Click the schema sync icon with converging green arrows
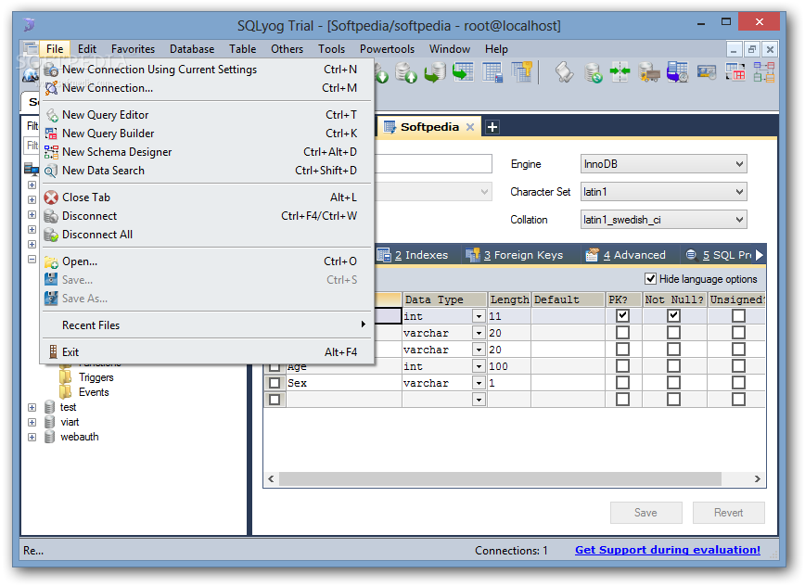805x586 pixels. 620,72
